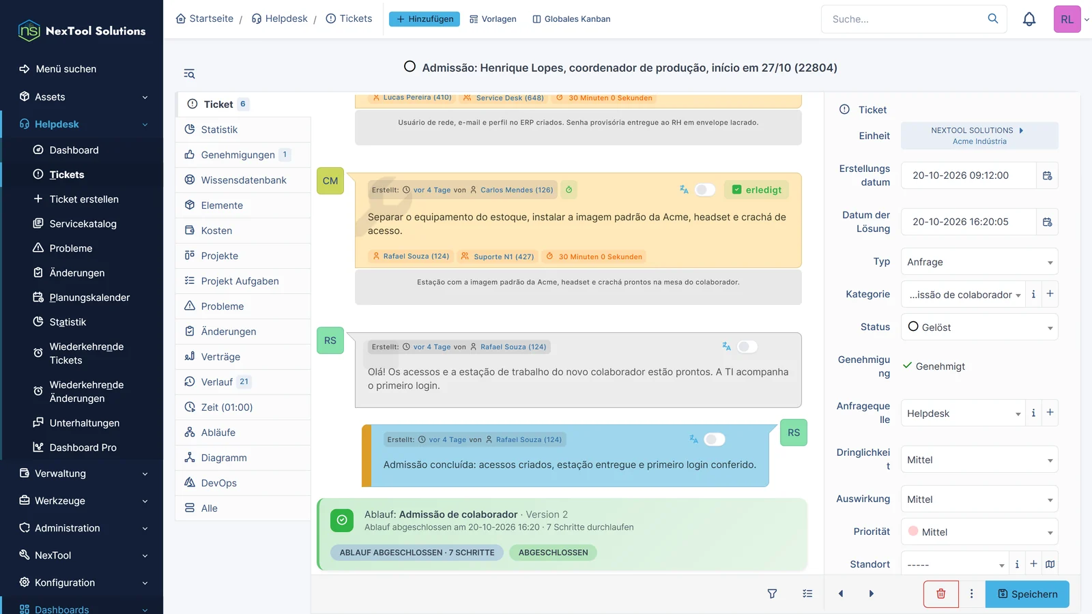Open the Kategorie dropdown
Viewport: 1092px width, 614px height.
pos(963,295)
